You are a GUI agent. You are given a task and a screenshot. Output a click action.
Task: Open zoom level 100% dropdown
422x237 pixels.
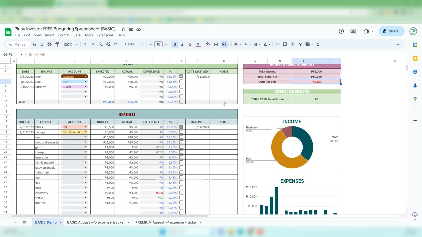(x=70, y=44)
